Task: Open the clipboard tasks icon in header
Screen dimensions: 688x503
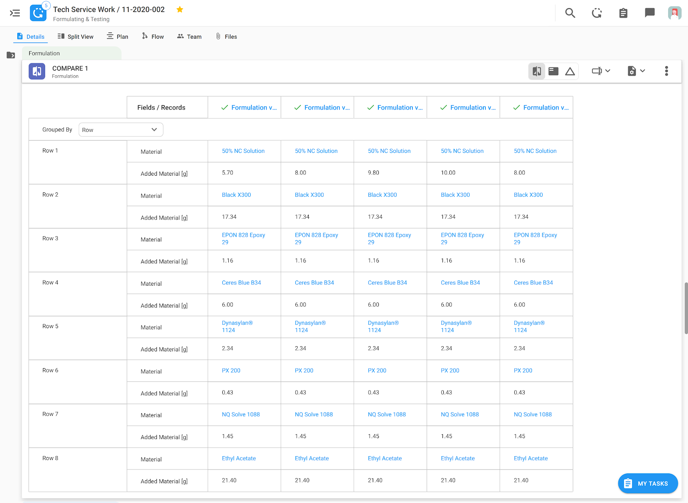Action: [x=623, y=13]
